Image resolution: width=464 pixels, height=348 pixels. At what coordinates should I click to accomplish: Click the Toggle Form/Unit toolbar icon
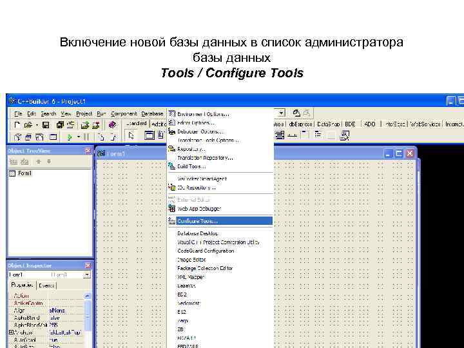(39, 137)
